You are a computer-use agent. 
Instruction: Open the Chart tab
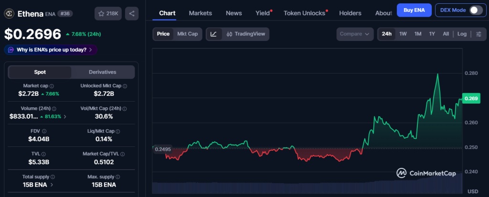point(167,13)
